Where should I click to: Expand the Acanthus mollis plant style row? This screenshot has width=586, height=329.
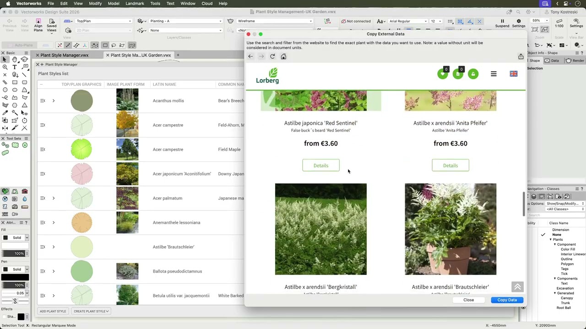pyautogui.click(x=53, y=101)
